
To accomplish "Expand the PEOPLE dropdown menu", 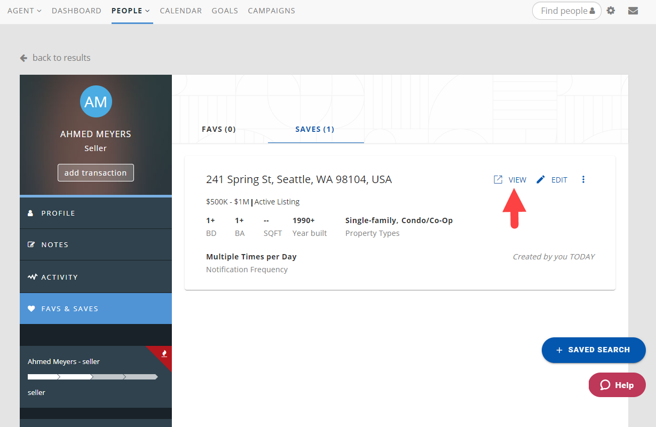I will pos(131,11).
